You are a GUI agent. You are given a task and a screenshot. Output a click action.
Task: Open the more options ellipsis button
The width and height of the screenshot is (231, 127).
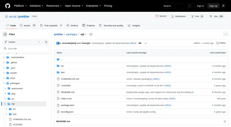[x=226, y=34]
